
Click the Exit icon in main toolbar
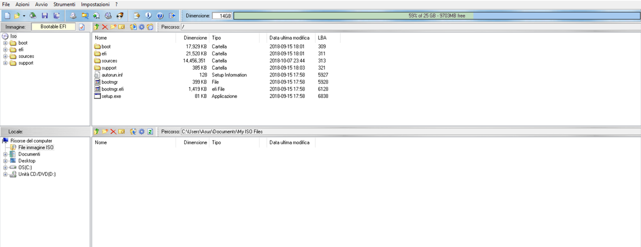coord(172,16)
